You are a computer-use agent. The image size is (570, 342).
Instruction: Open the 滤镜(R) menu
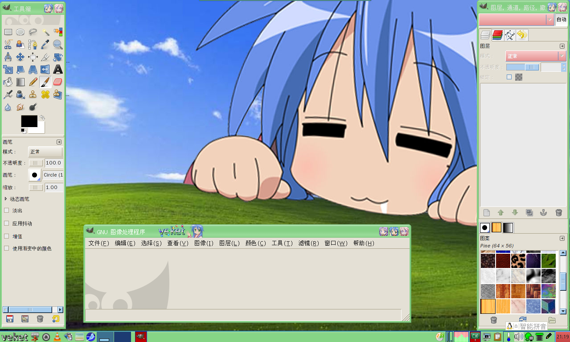point(308,243)
